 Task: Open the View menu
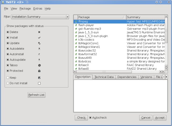pyautogui.click(x=14, y=9)
